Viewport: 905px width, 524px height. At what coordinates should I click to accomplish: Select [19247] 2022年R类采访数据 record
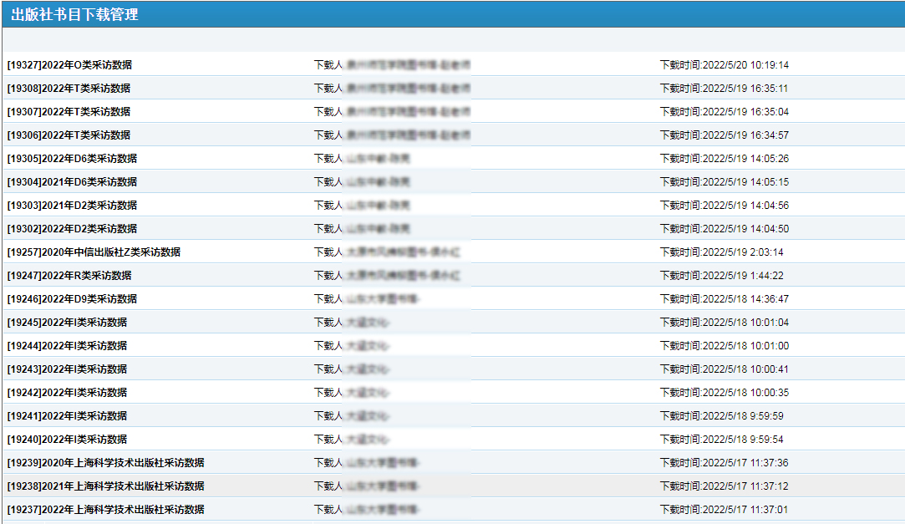pos(69,276)
